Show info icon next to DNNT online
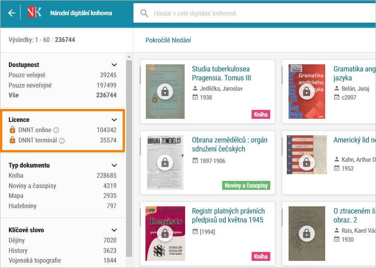 (x=56, y=130)
